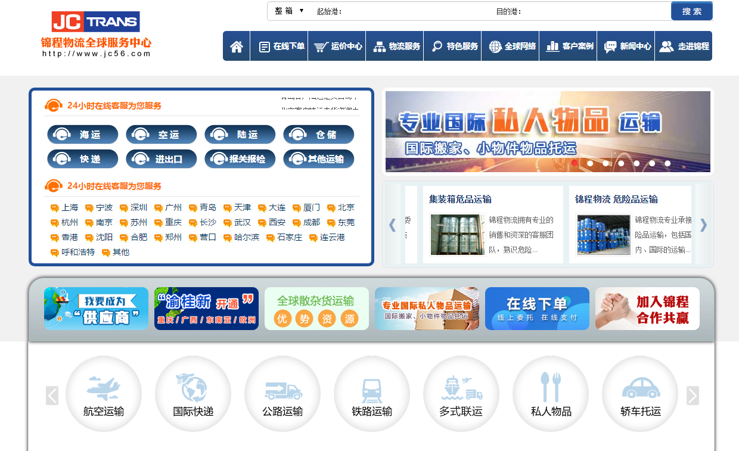Open the 我要成为供应商 banner
Screen dimensions: 739x451
click(96, 309)
